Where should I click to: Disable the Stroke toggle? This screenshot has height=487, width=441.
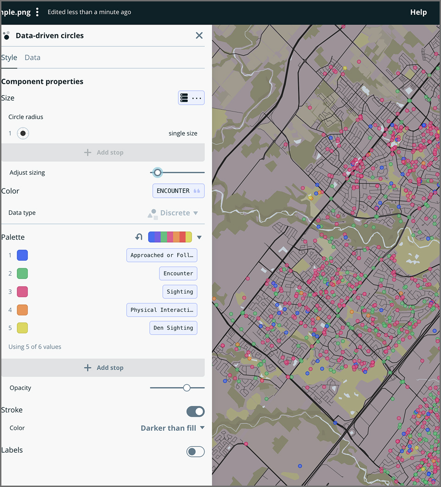tap(195, 411)
